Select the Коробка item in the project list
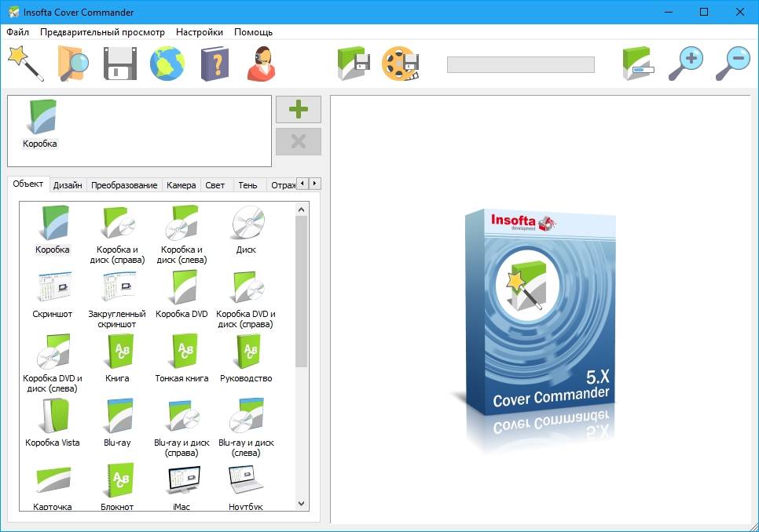 point(40,124)
